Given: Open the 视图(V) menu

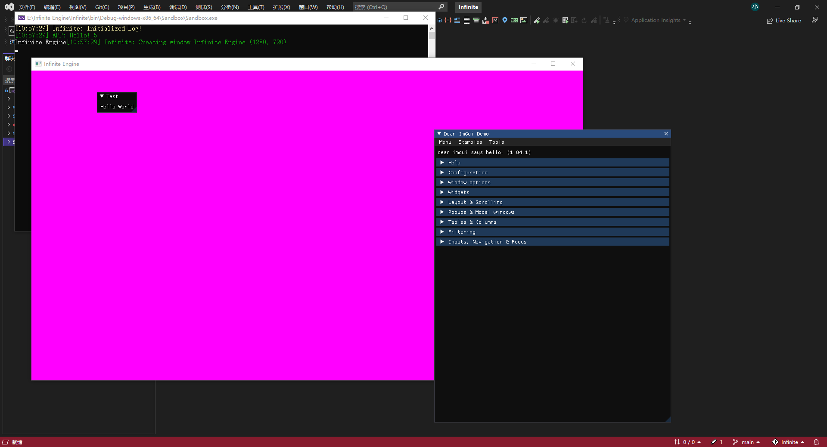Looking at the screenshot, I should (x=78, y=7).
